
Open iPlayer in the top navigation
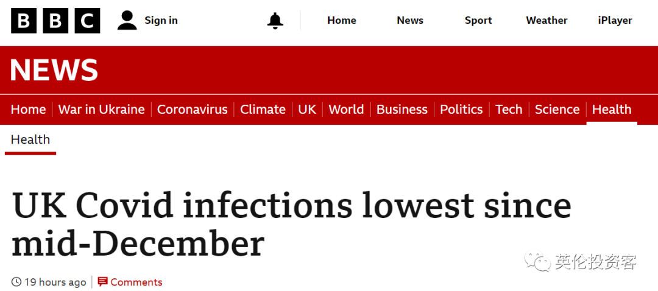[615, 21]
